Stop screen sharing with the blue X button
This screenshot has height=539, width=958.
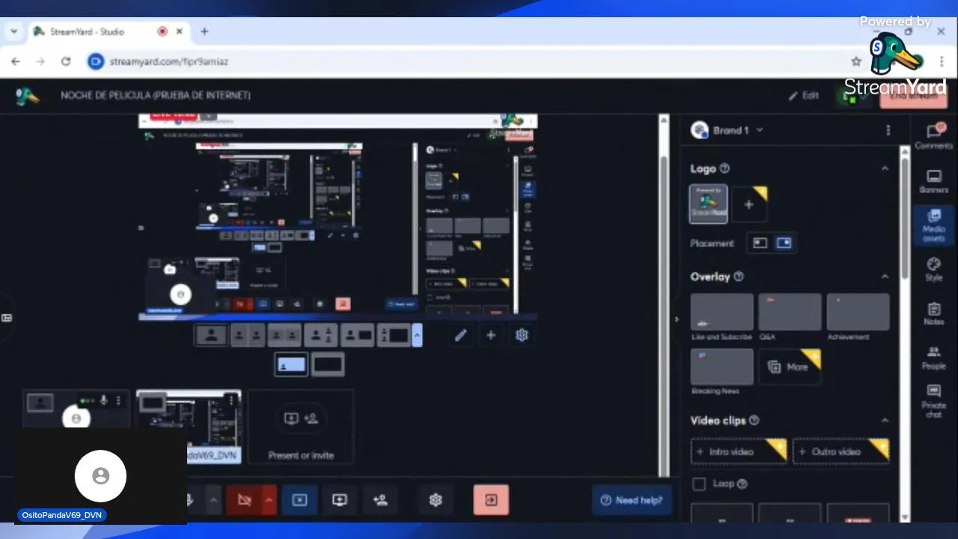[x=299, y=500]
